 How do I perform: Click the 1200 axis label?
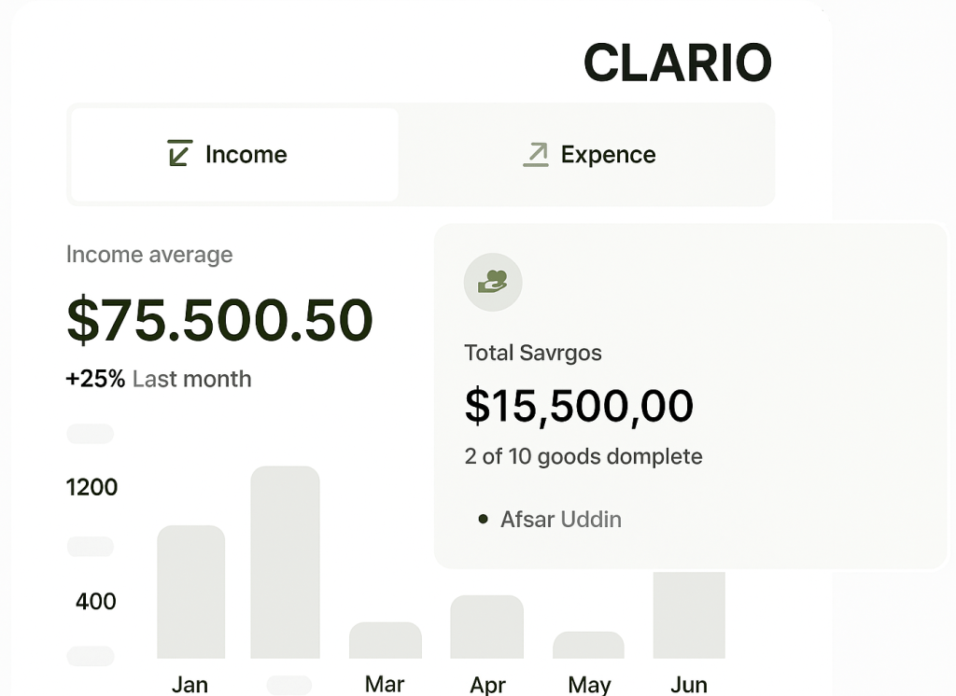91,487
